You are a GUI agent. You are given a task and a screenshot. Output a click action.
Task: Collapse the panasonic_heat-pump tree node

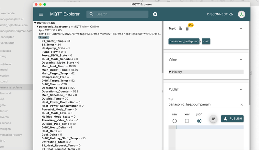point(38,27)
